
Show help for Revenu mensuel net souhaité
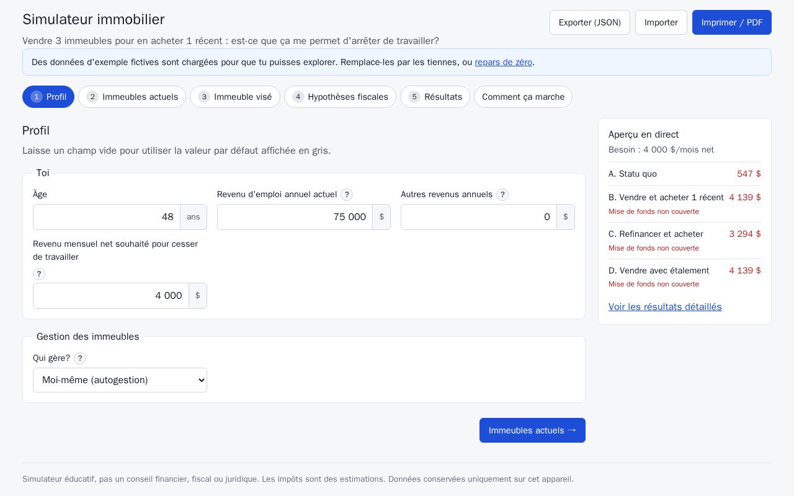[39, 274]
